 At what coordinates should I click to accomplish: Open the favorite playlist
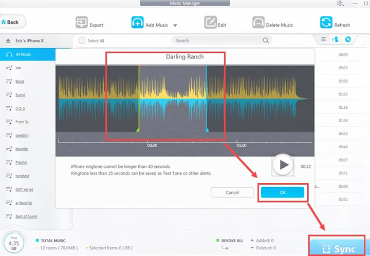22,149
